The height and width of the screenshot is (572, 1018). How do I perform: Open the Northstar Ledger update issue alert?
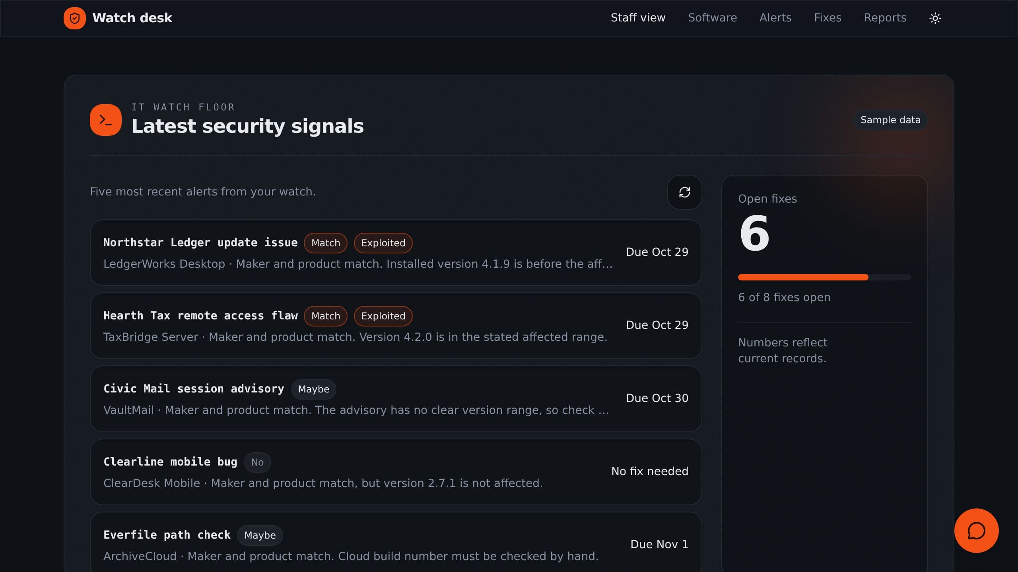coord(396,253)
